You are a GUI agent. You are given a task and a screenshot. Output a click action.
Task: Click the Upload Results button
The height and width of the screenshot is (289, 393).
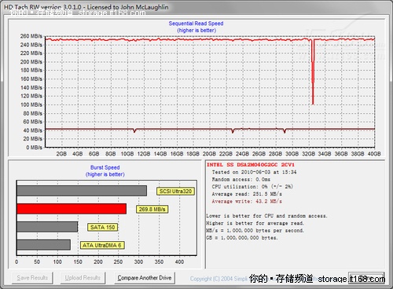click(x=83, y=278)
